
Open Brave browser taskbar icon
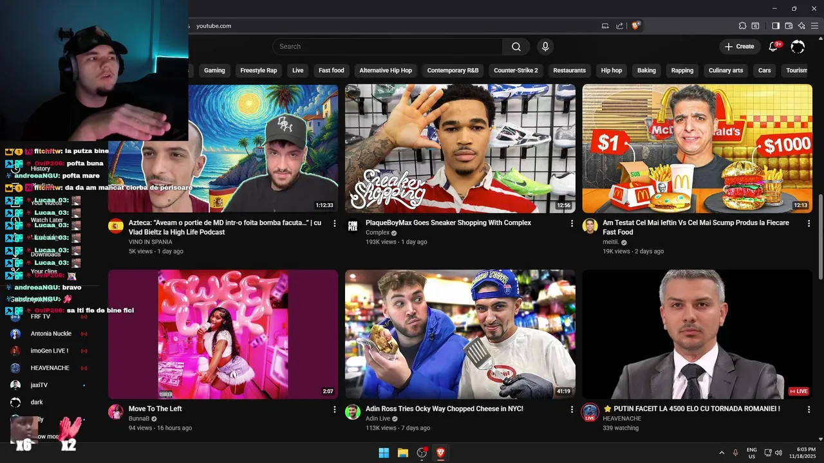441,453
